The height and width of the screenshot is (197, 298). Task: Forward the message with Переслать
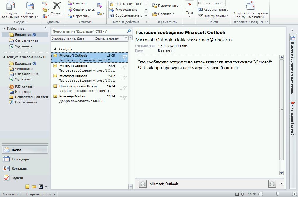[x=78, y=16]
